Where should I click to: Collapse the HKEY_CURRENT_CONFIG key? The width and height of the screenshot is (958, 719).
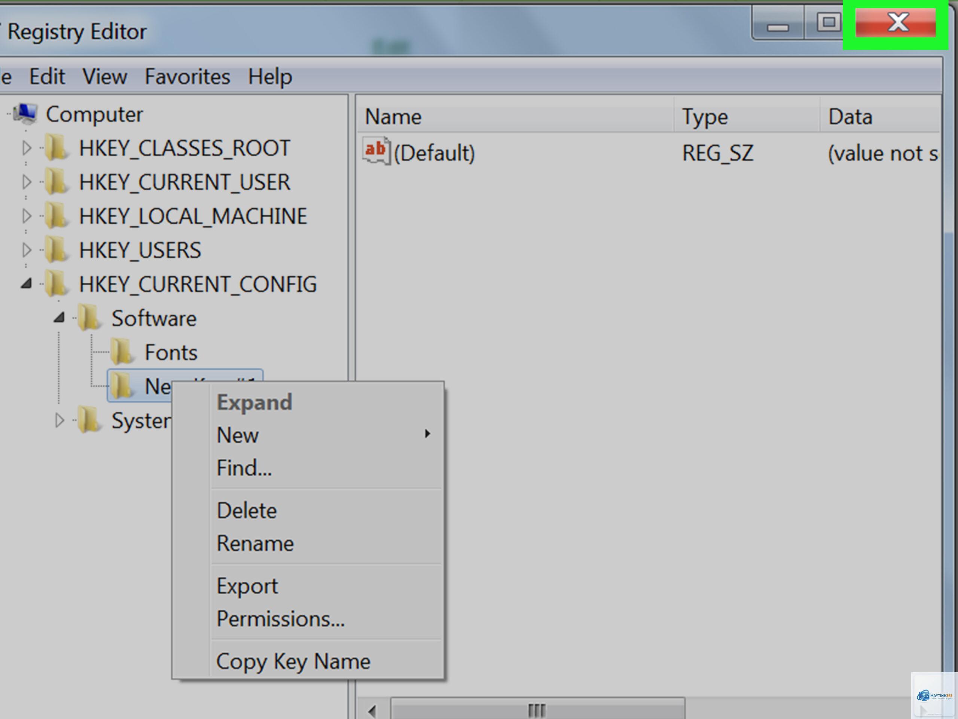[27, 283]
